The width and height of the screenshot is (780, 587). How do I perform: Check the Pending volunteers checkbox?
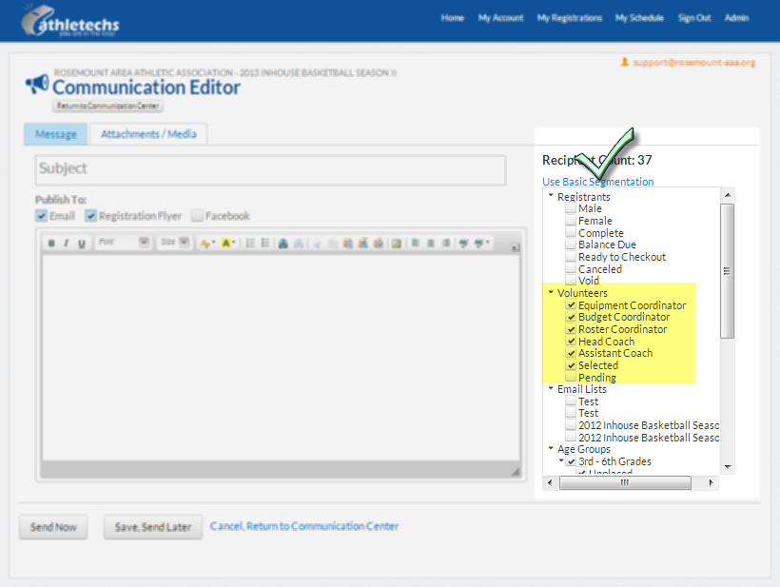click(571, 377)
